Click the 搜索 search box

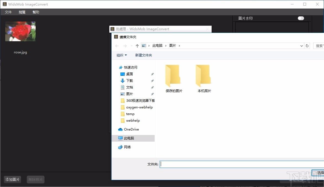[x=319, y=46]
